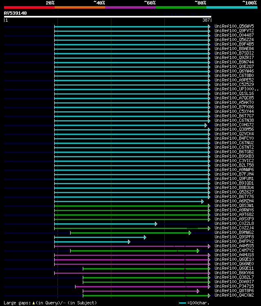Click the UniRef100_B7FK86 hit name
This screenshot has height=306, width=261.
[234, 107]
